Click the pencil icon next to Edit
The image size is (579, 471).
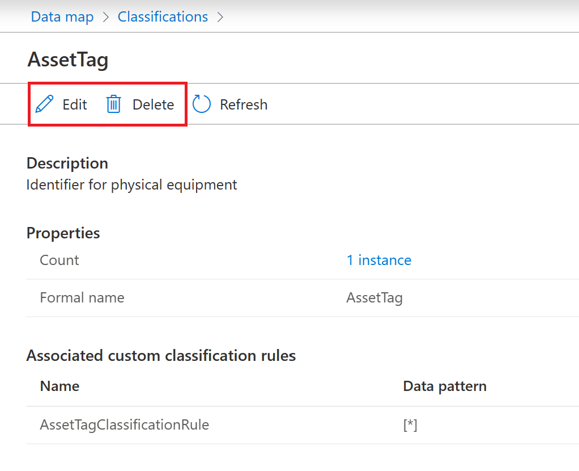44,104
